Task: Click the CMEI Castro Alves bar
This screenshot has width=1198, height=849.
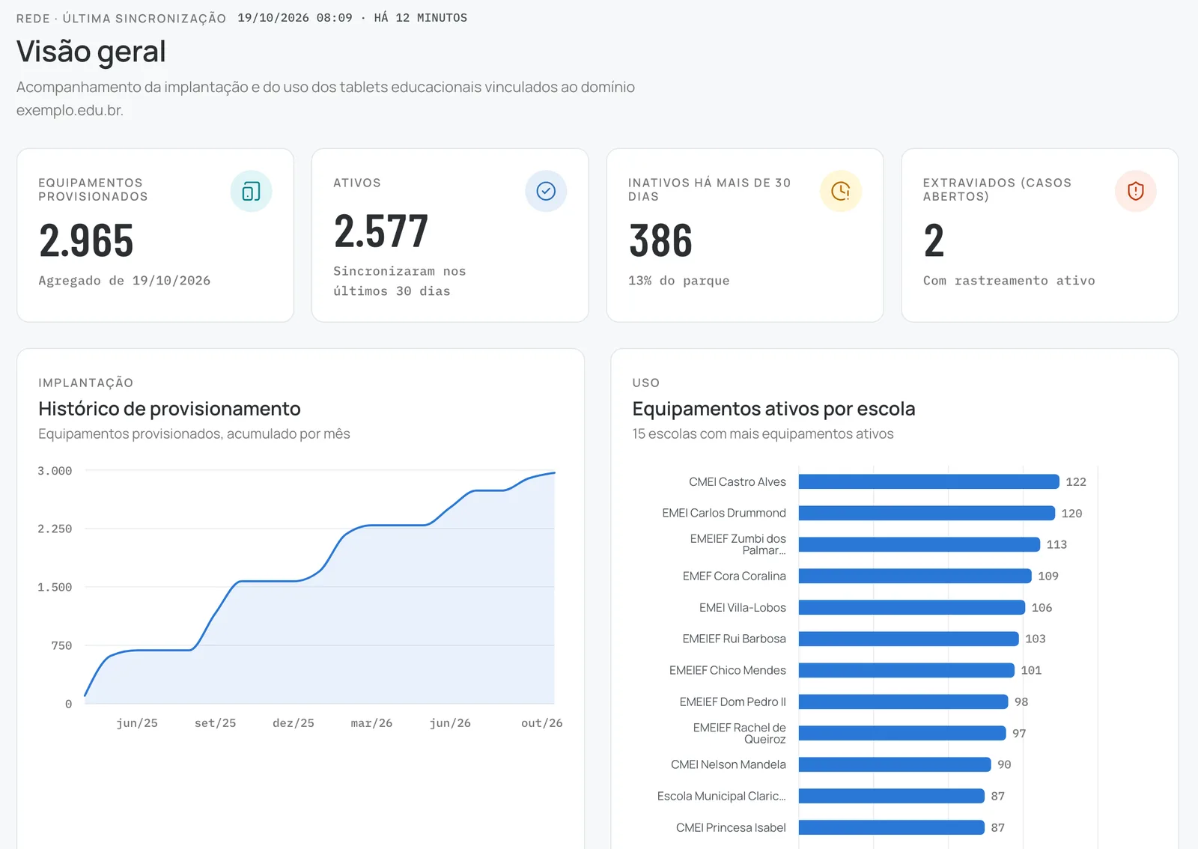Action: point(928,482)
